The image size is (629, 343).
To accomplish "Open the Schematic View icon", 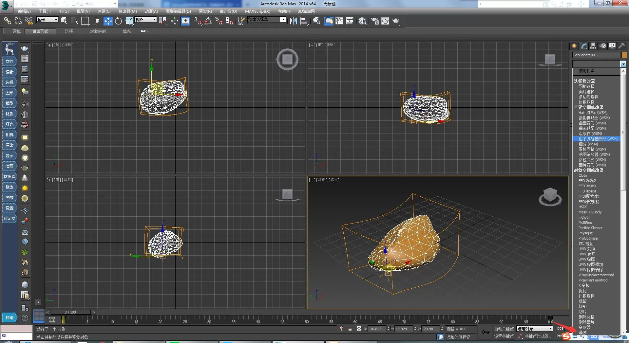I will (350, 21).
